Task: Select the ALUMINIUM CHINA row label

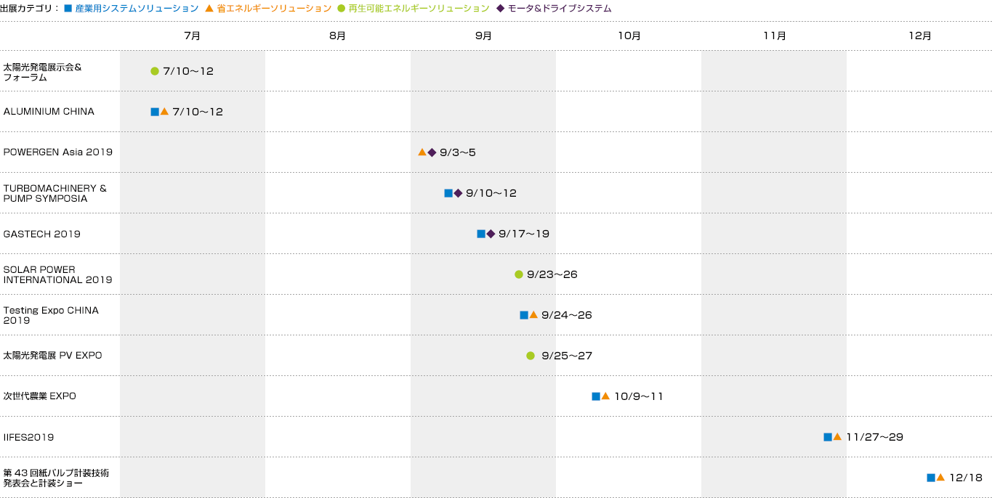Action: pos(49,112)
